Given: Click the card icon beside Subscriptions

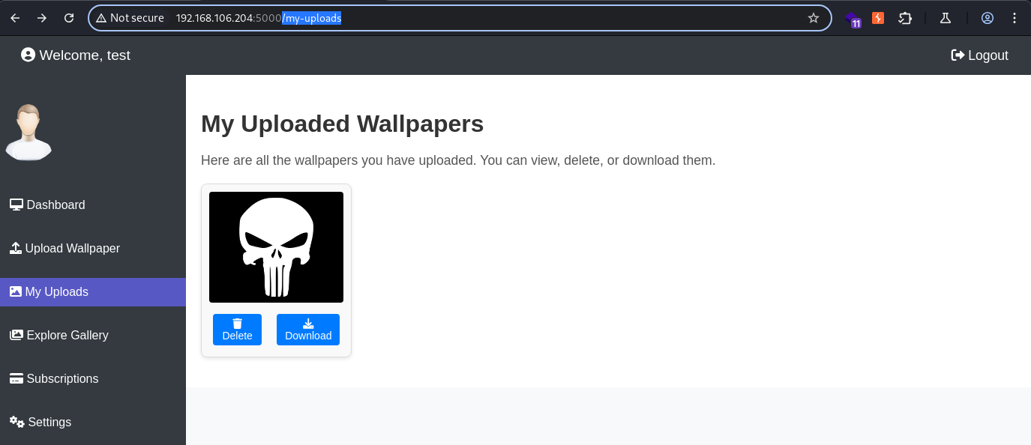Looking at the screenshot, I should (x=16, y=378).
